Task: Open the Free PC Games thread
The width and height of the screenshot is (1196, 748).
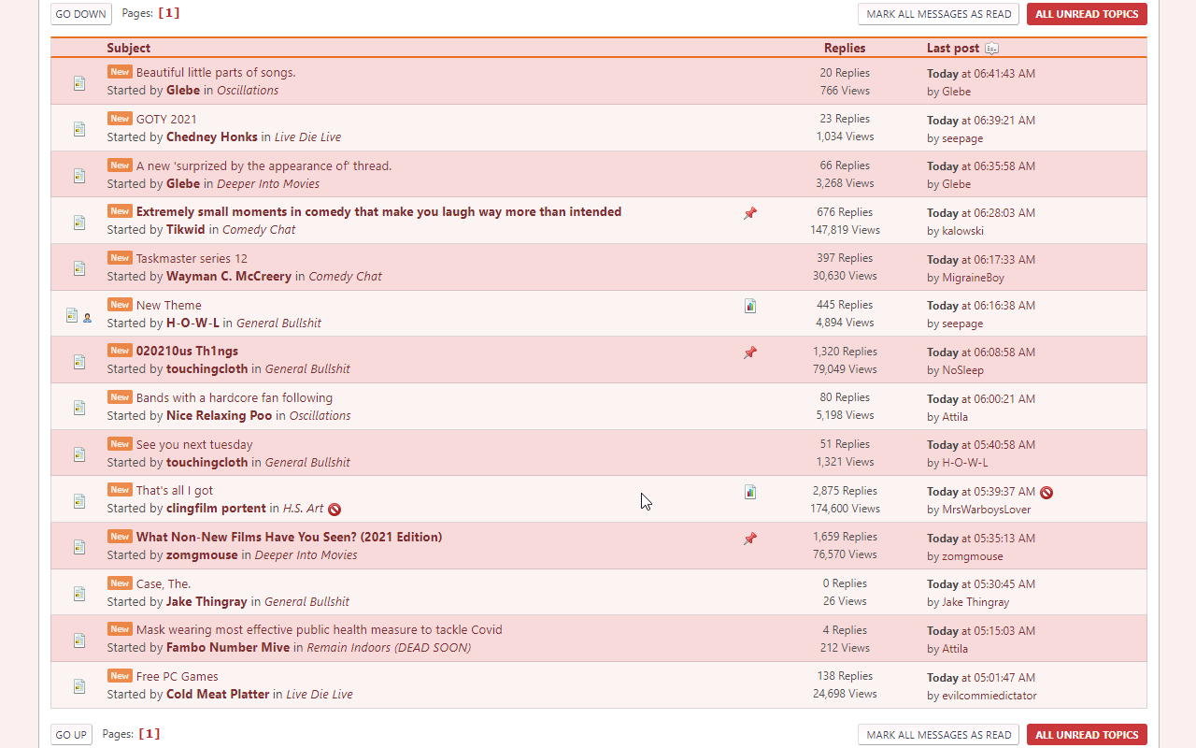Action: point(178,677)
